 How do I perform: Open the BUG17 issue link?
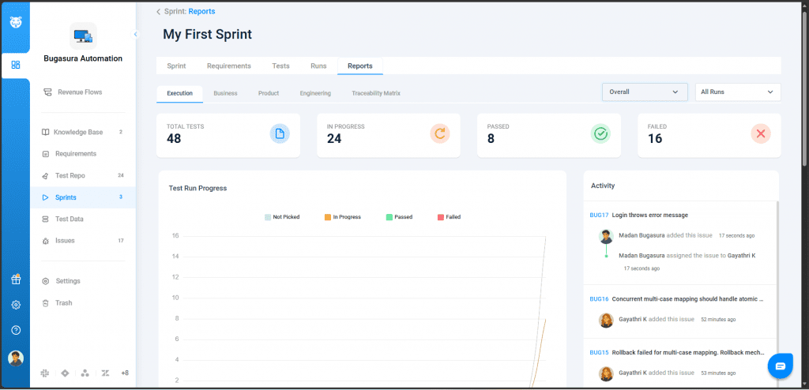(x=599, y=215)
